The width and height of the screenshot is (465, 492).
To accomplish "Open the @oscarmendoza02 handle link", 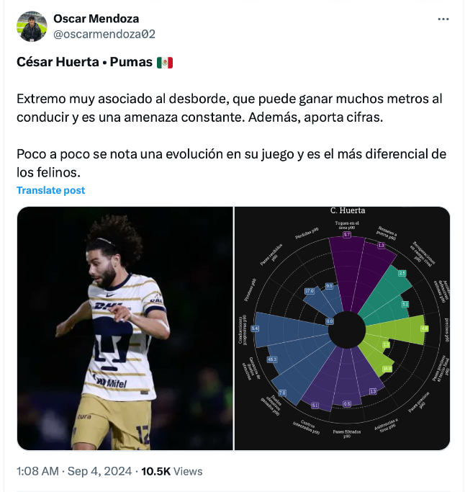I will (104, 34).
